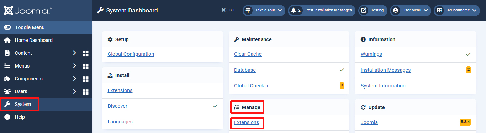Open the J2Commerce dropdown
This screenshot has width=486, height=133.
click(457, 10)
